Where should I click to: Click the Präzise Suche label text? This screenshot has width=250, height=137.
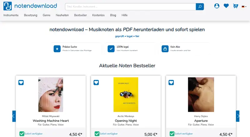70,47
